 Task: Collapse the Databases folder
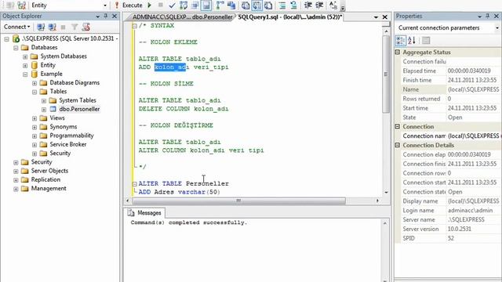pos(16,48)
